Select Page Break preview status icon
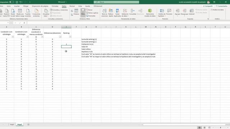The image size is (230, 129). [210, 128]
